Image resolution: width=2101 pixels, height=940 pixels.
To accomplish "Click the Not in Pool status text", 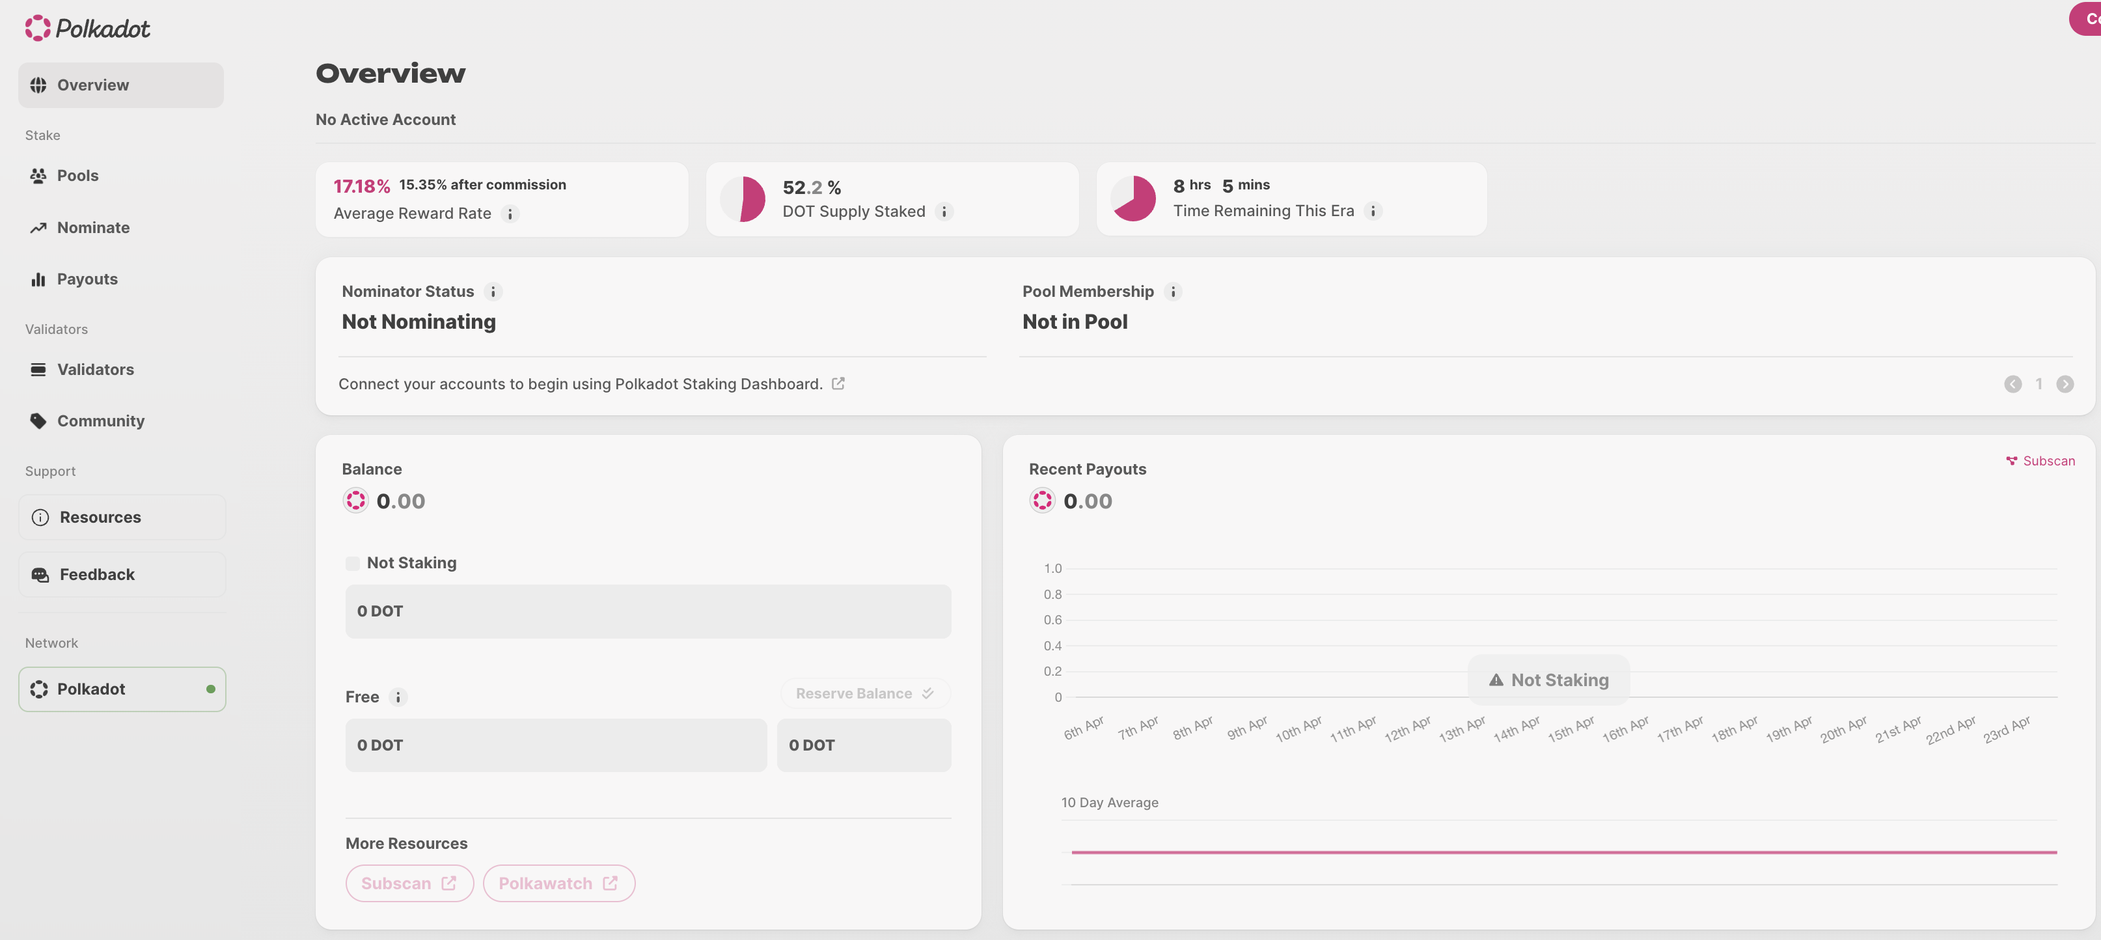I will tap(1075, 322).
